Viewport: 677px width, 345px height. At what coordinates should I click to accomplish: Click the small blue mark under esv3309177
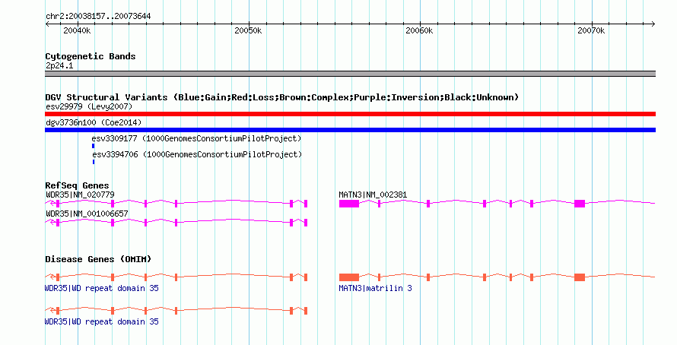tap(94, 146)
